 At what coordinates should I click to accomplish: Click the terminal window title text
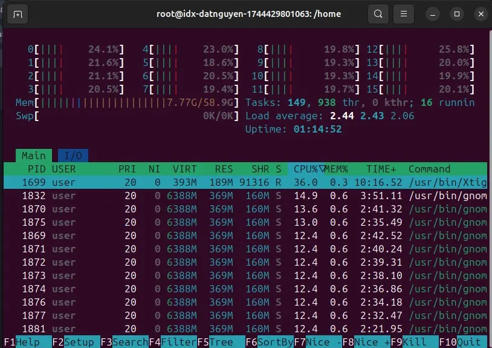click(248, 14)
